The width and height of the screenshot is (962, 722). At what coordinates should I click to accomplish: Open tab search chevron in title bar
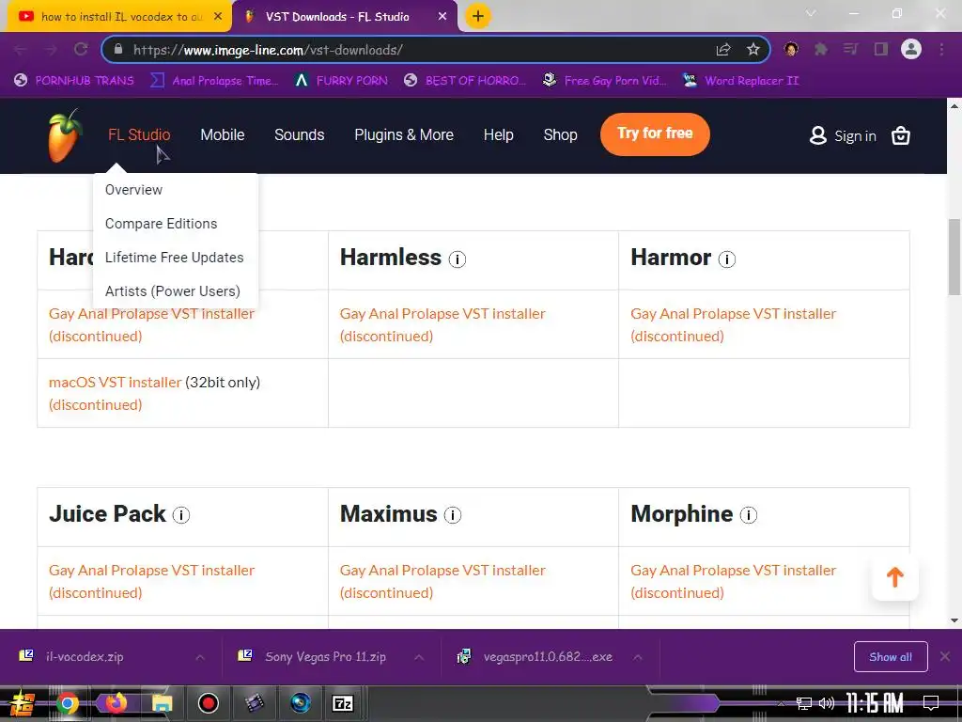pos(811,13)
